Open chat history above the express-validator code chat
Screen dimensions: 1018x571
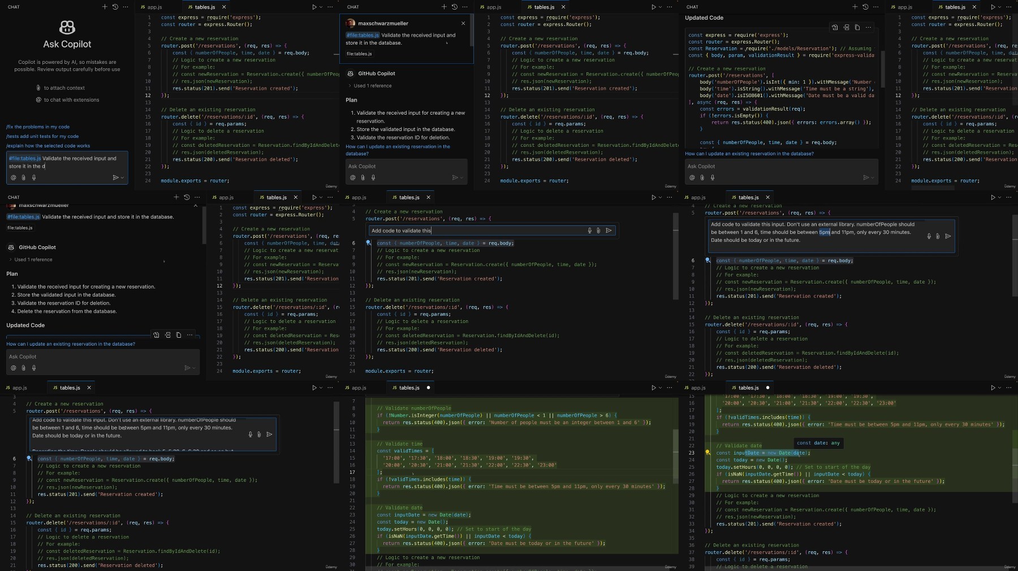(865, 7)
